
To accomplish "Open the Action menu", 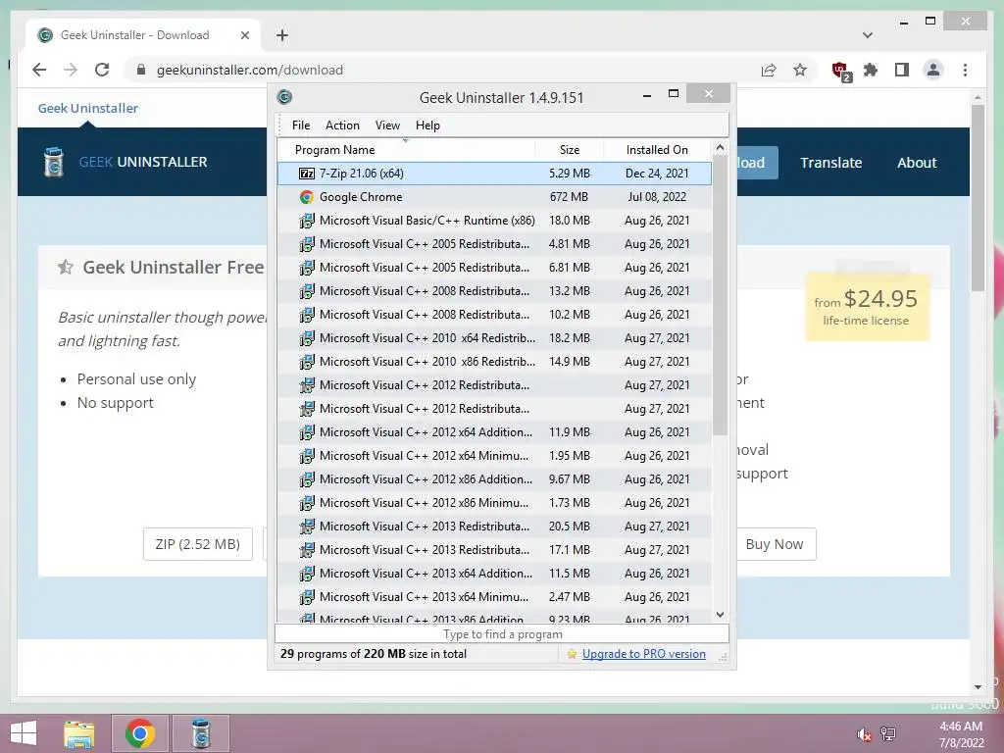I will click(342, 125).
